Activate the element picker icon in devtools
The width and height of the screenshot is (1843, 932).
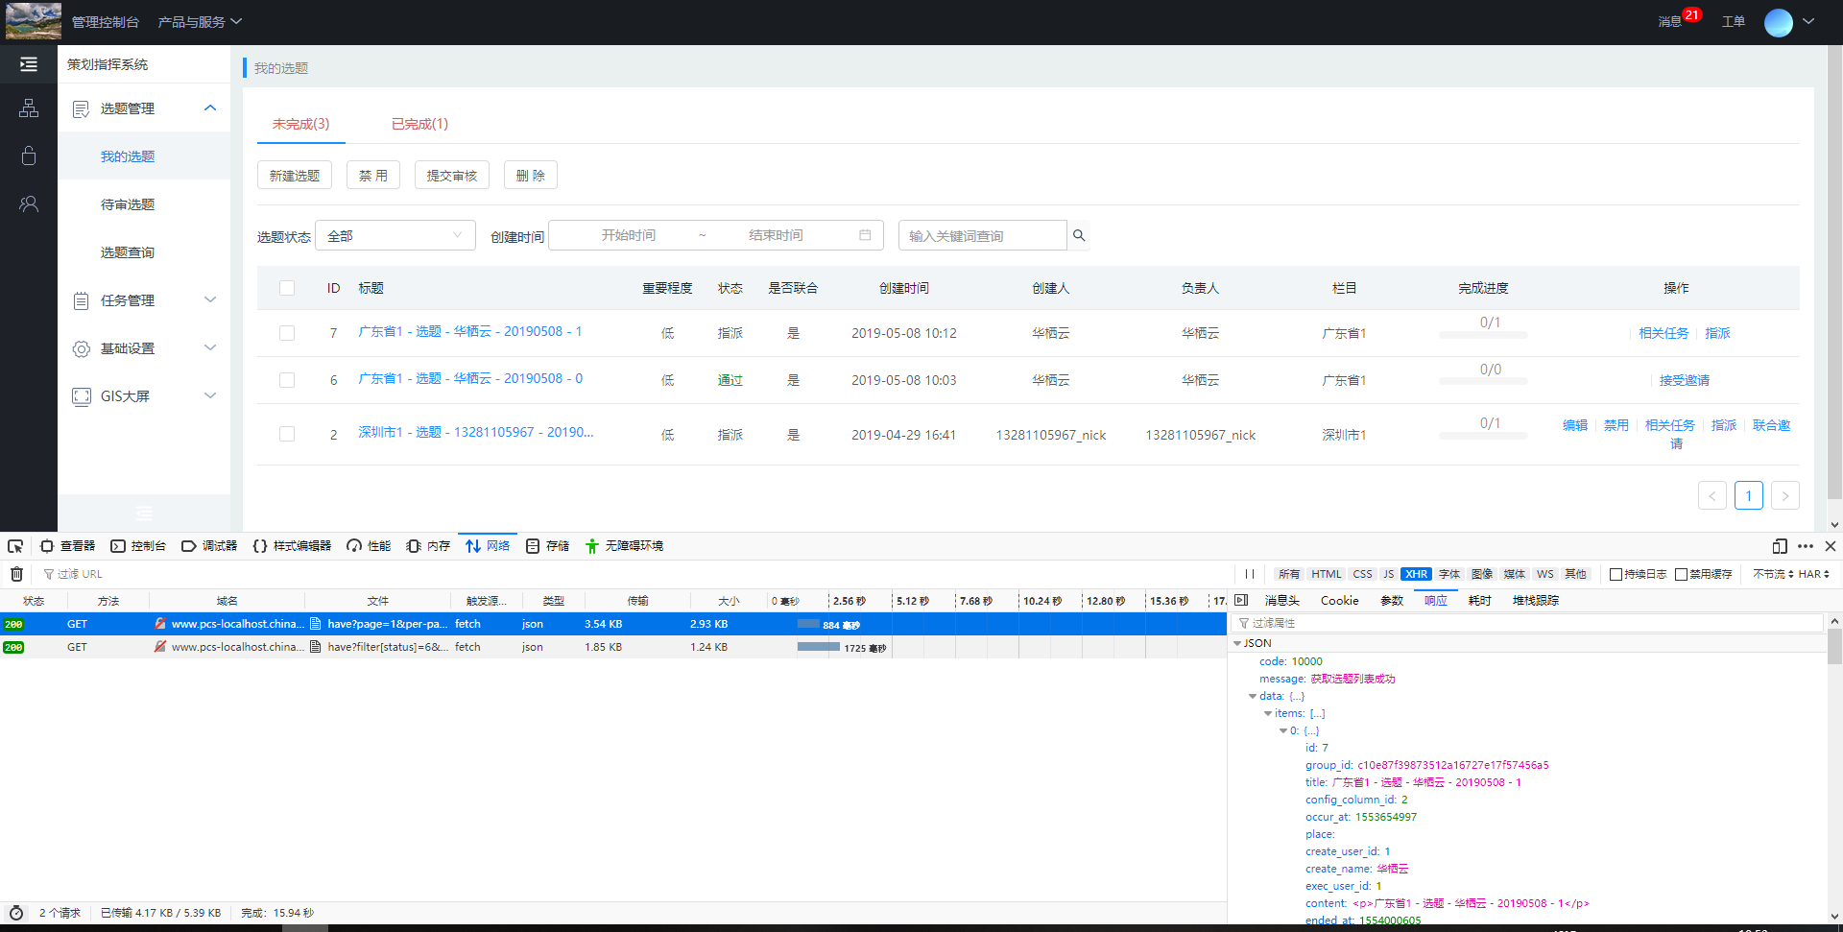tap(15, 546)
